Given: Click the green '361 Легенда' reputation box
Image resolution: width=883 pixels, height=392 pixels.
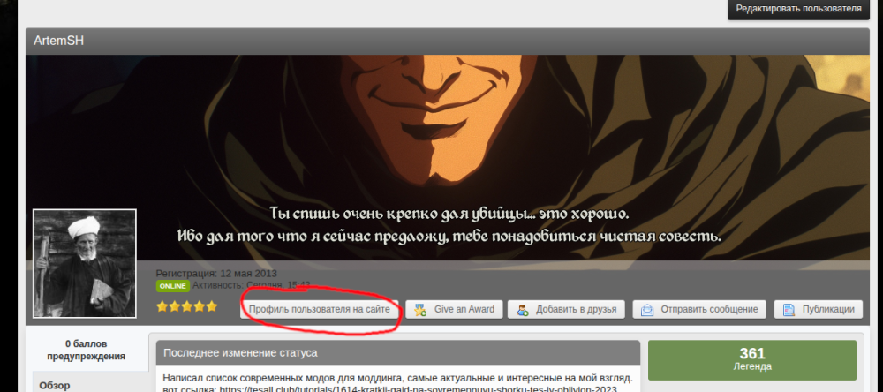Looking at the screenshot, I should point(752,360).
